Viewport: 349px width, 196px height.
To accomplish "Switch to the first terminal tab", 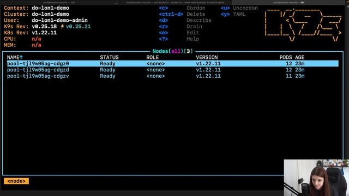I will point(58,2).
